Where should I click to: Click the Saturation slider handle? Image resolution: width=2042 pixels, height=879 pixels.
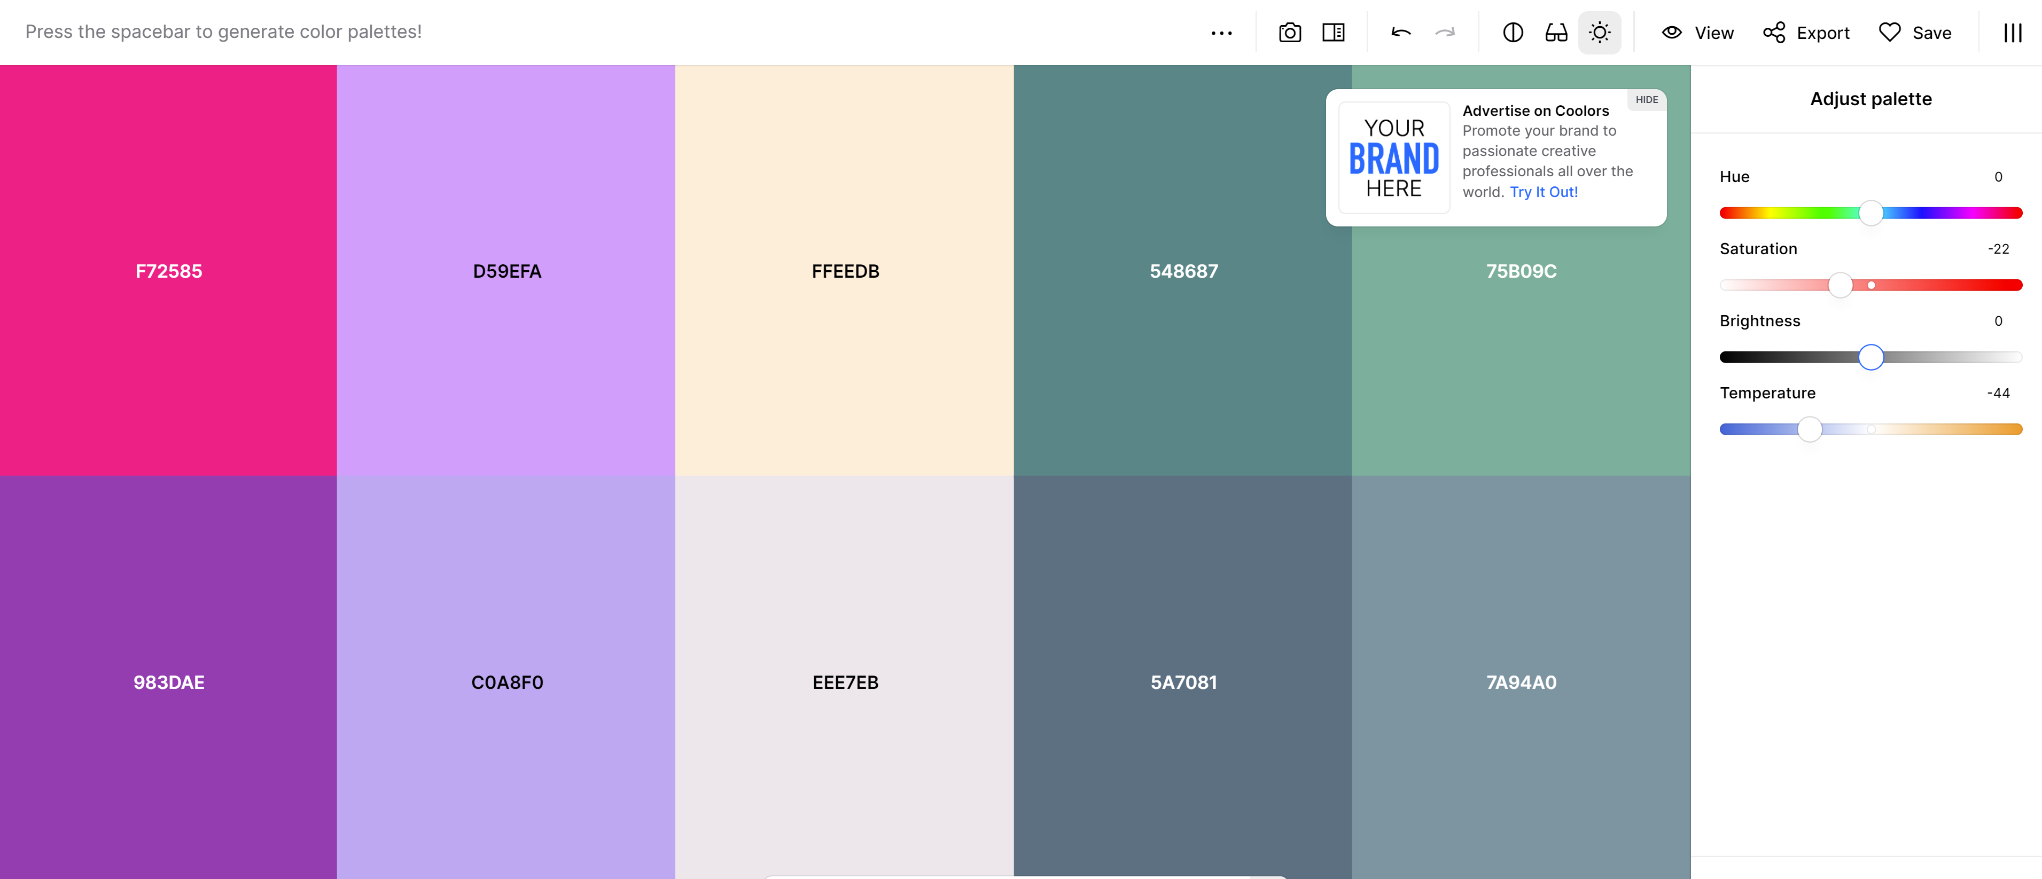1840,285
